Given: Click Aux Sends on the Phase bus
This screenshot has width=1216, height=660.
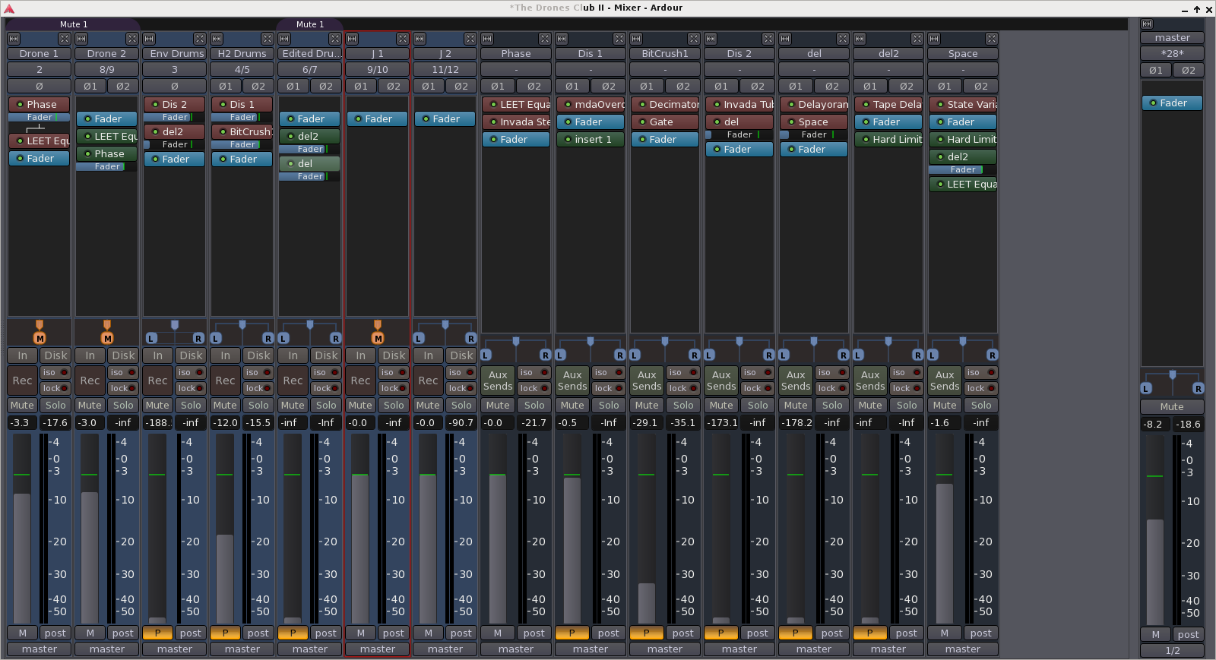Looking at the screenshot, I should click(x=498, y=381).
